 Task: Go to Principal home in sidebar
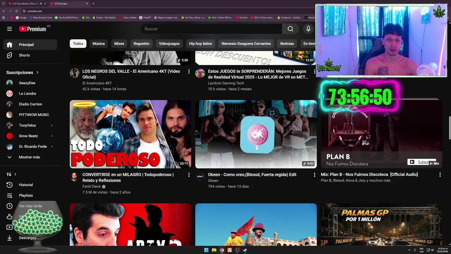click(30, 44)
